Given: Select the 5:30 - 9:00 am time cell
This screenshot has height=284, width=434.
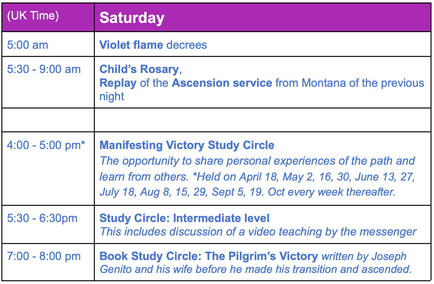Looking at the screenshot, I should pyautogui.click(x=48, y=82).
